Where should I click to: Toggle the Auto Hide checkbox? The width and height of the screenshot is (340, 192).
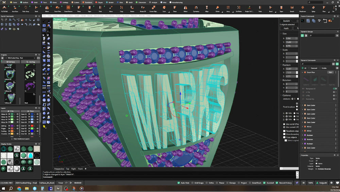179,183
